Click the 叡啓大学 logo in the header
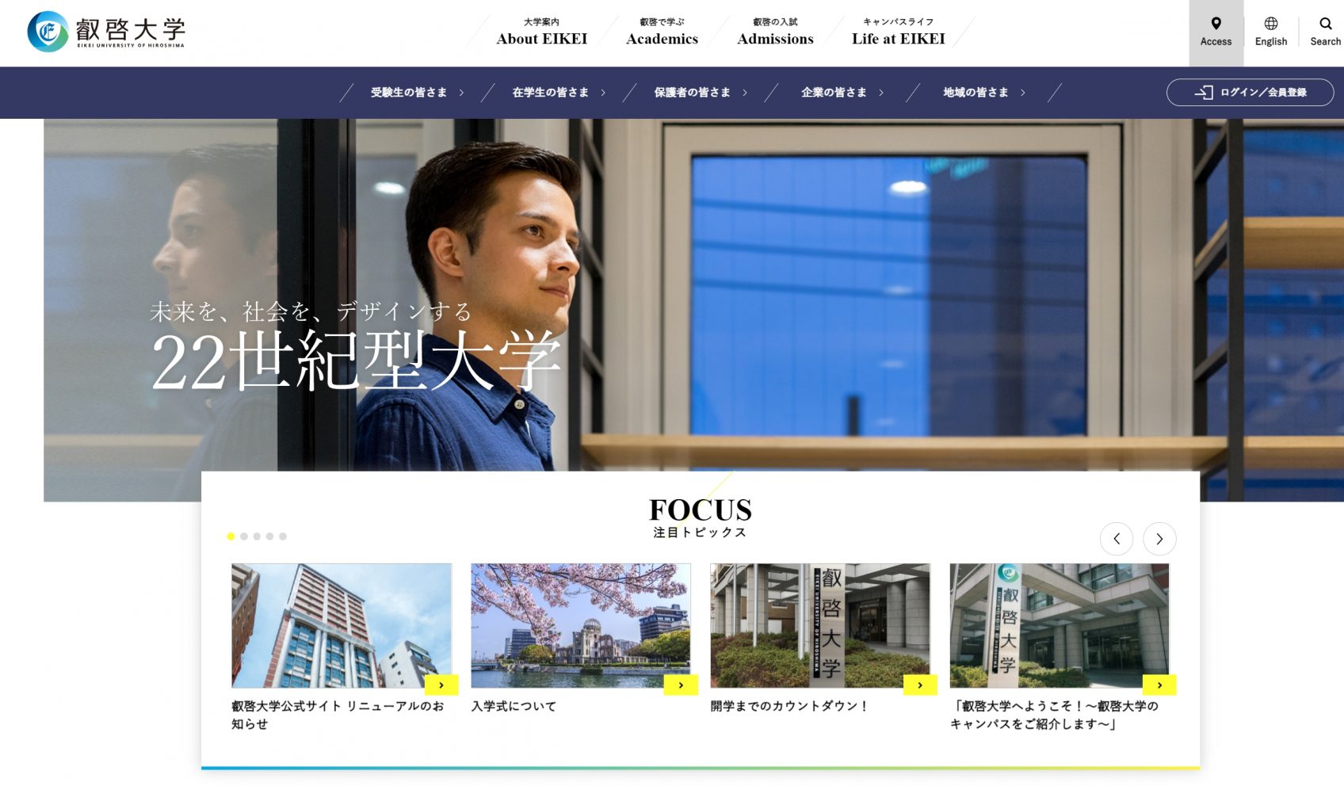Viewport: 1344px width, 786px height. 106,32
